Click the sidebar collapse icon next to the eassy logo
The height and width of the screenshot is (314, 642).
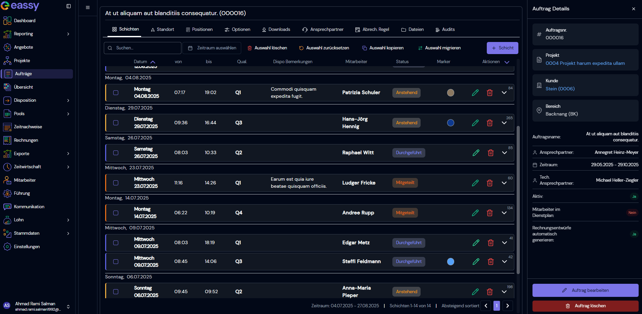pyautogui.click(x=69, y=6)
